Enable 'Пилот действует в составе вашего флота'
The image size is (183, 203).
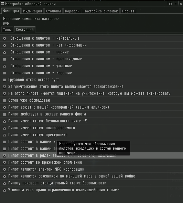(x=4, y=114)
